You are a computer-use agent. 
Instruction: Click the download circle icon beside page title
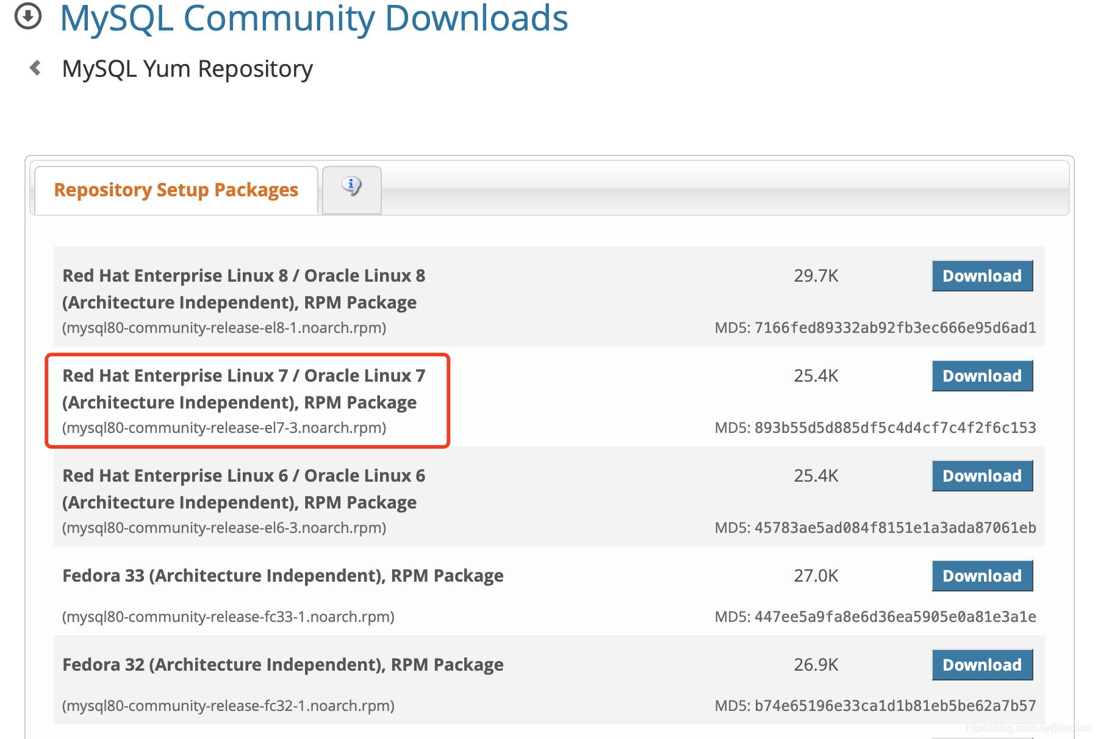(x=28, y=16)
